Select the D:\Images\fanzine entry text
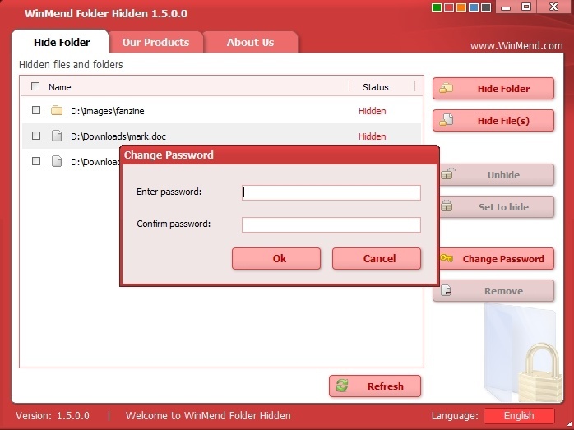This screenshot has width=574, height=430. 107,111
